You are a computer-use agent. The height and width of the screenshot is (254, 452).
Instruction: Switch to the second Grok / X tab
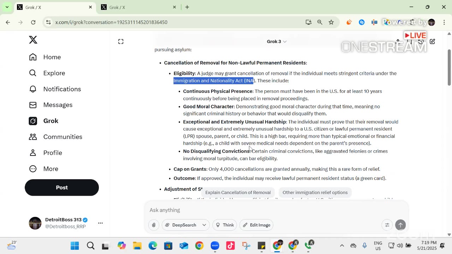point(138,7)
